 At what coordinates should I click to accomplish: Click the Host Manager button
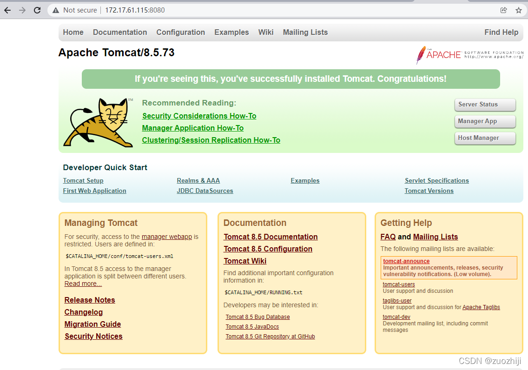click(485, 138)
